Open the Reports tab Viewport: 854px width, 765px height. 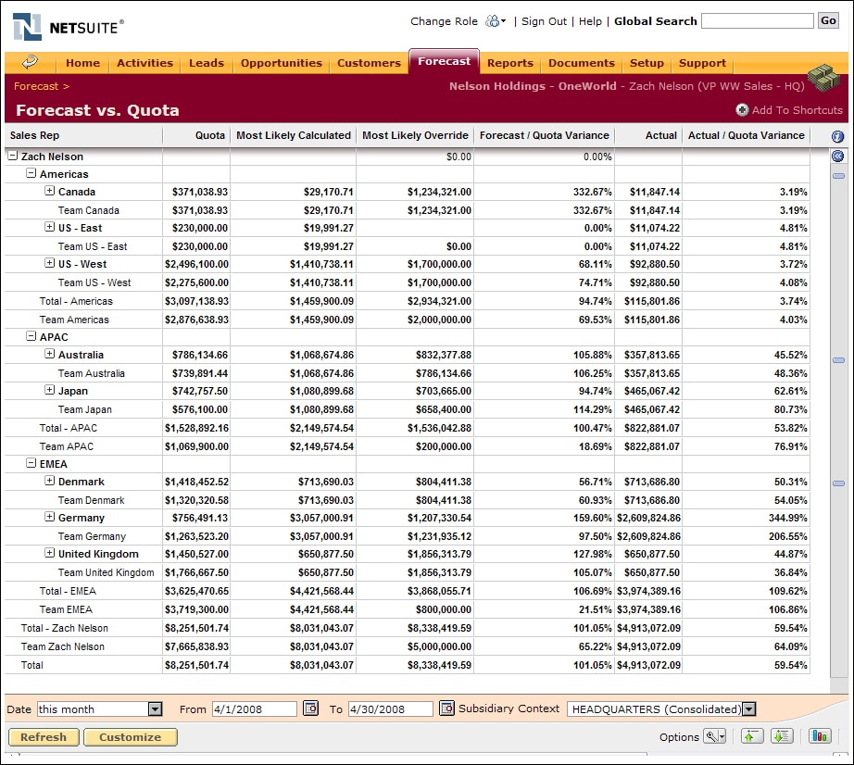[510, 63]
